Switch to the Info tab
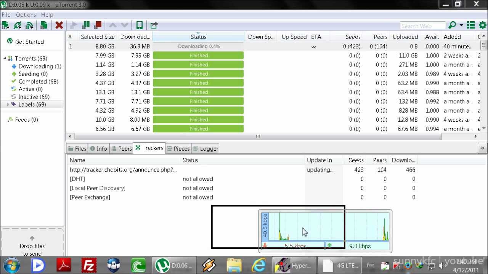Viewport: 488px width, 274px height. (x=99, y=148)
